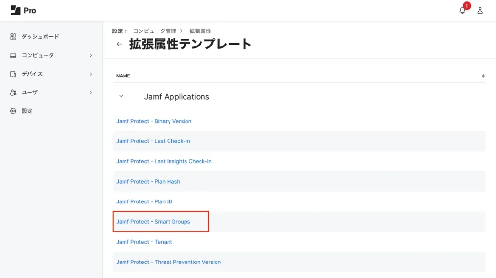Select ダッシュボード in the sidebar
The height and width of the screenshot is (278, 496).
pyautogui.click(x=40, y=37)
